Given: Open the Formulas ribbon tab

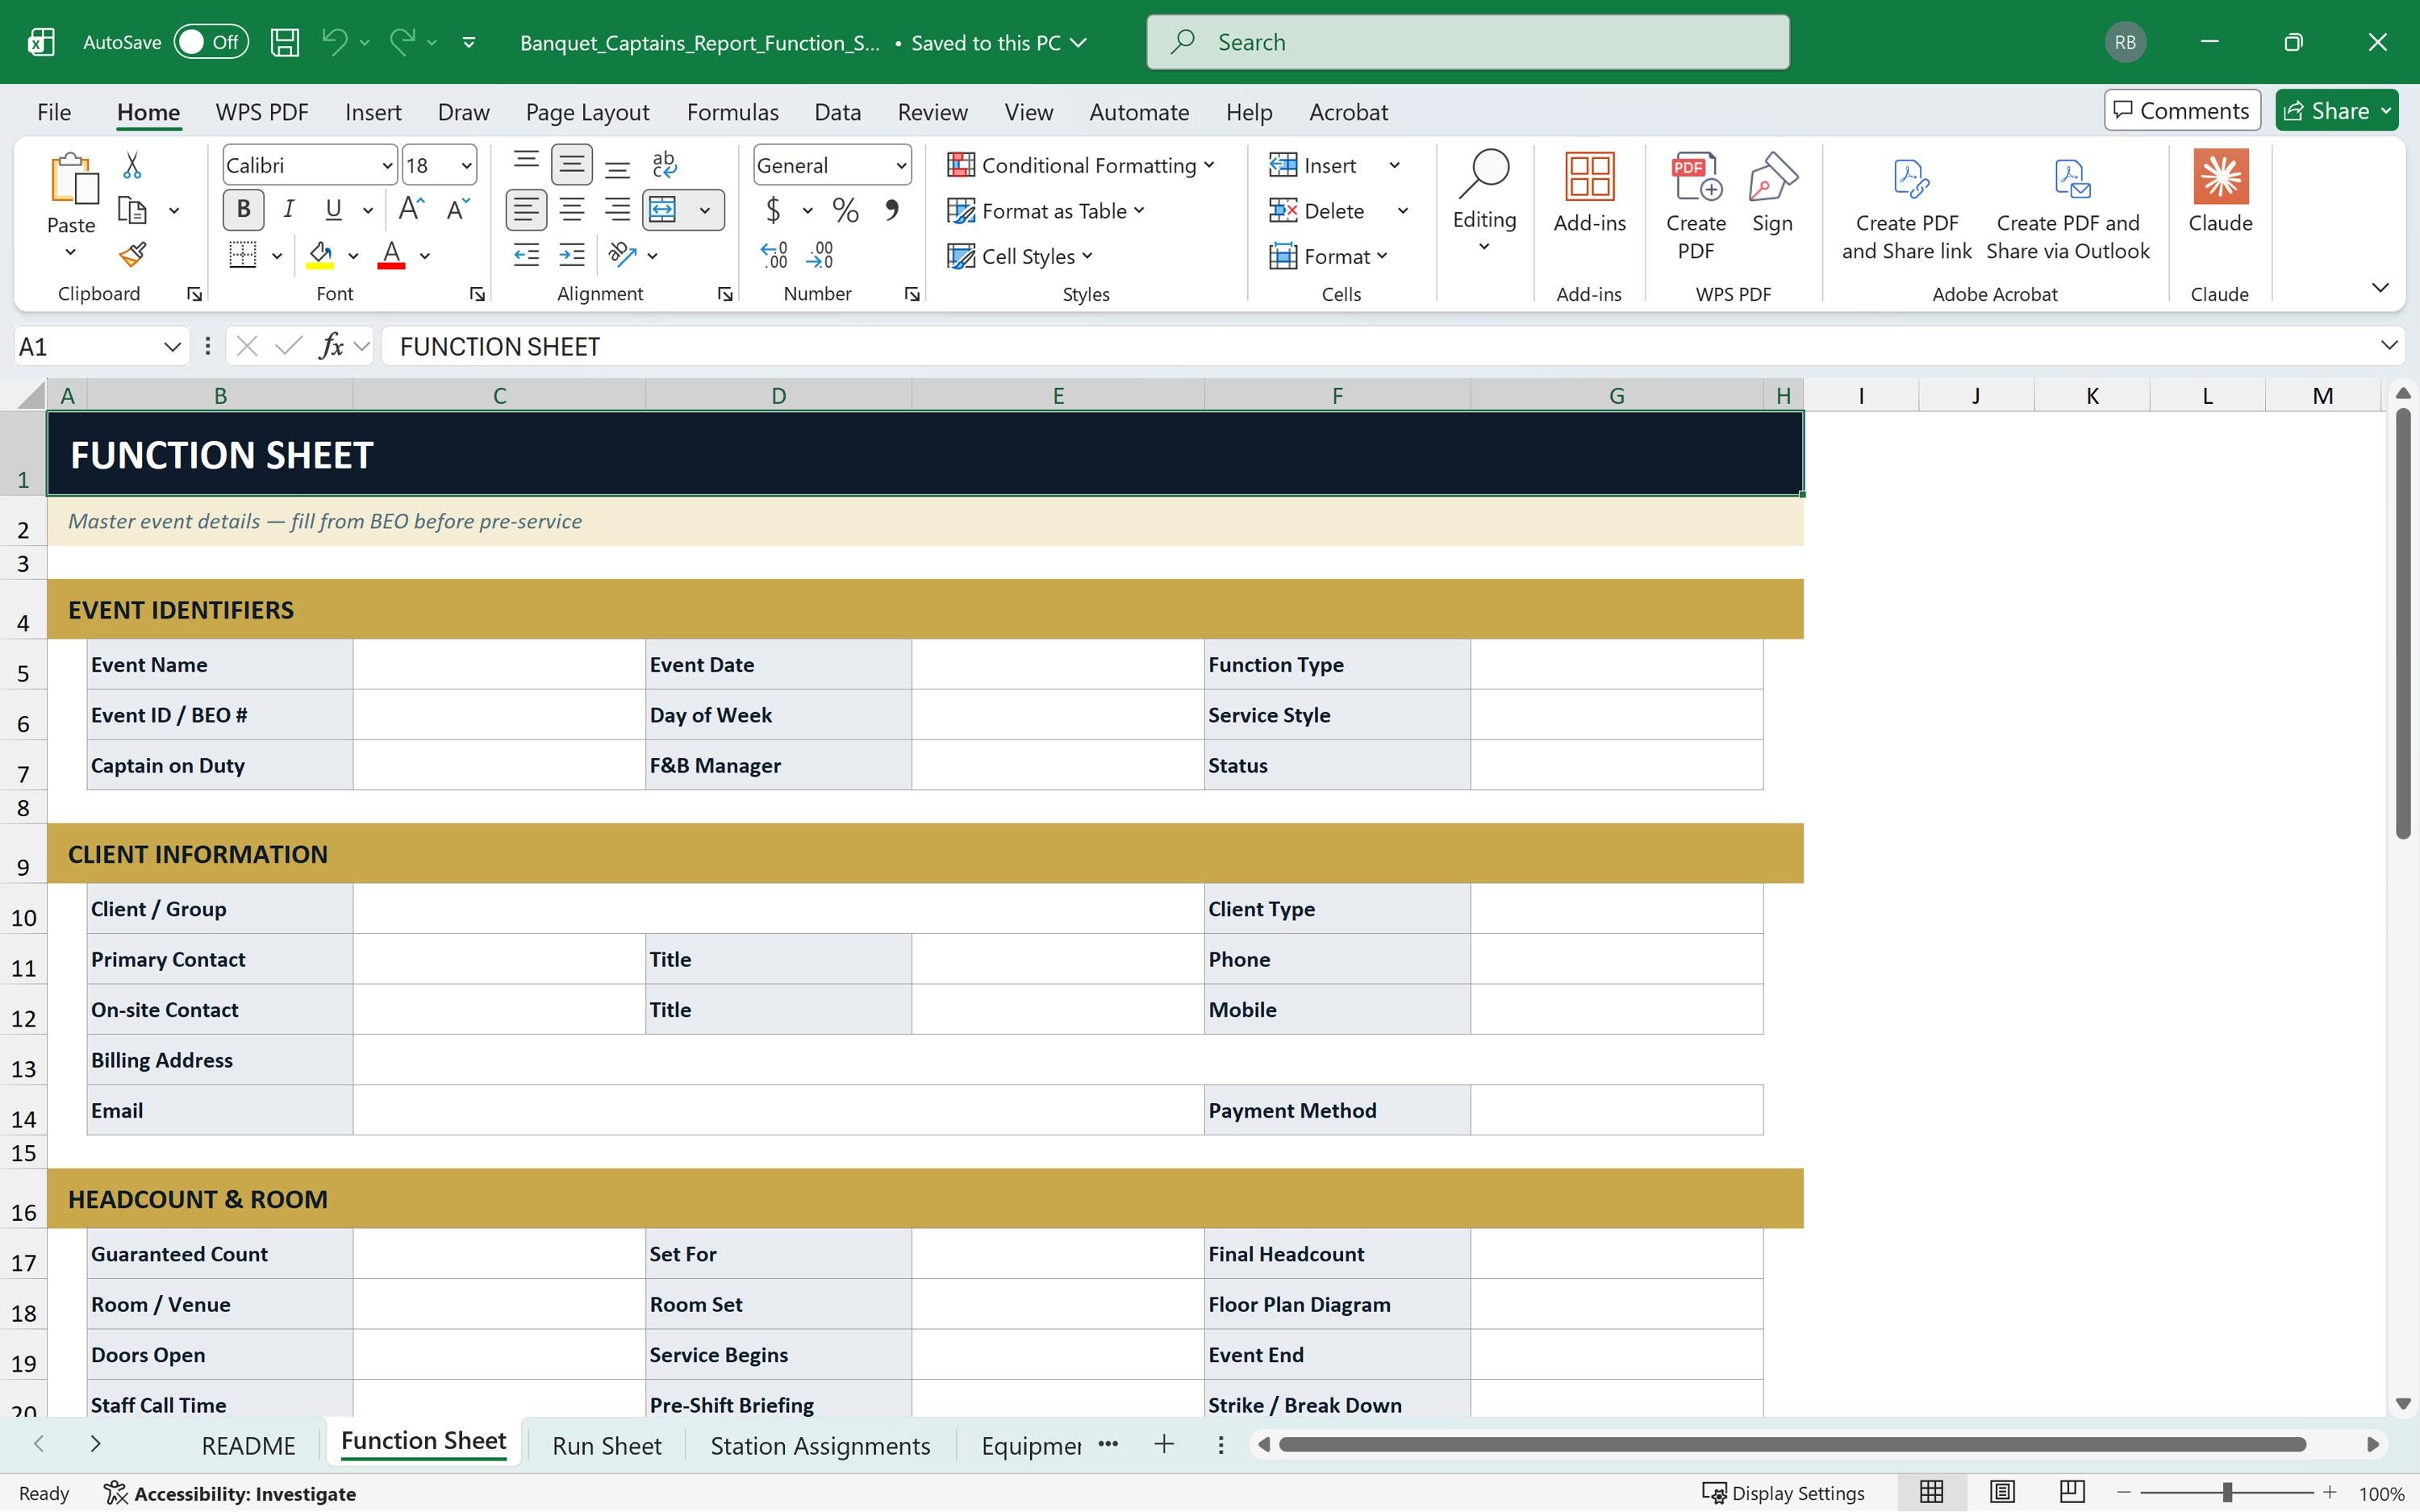Looking at the screenshot, I should [732, 112].
